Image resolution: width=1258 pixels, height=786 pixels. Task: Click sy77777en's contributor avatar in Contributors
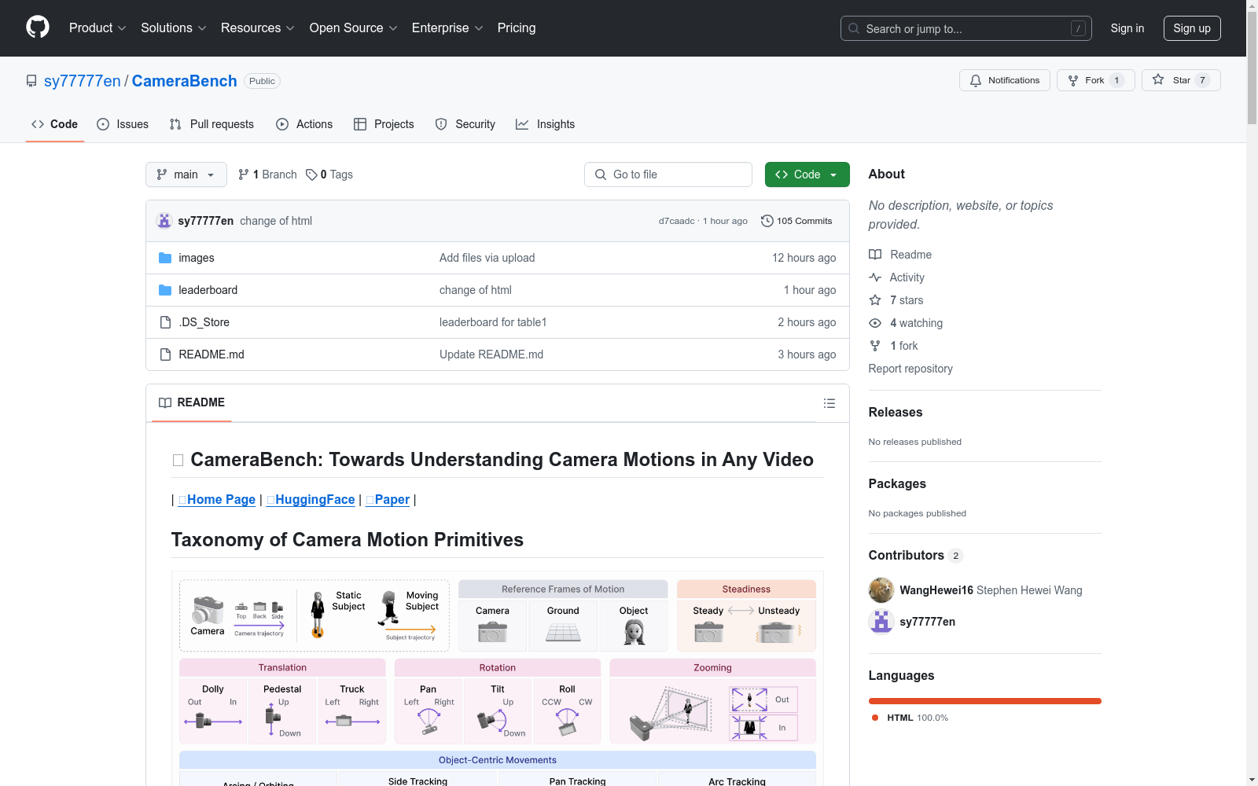[881, 621]
